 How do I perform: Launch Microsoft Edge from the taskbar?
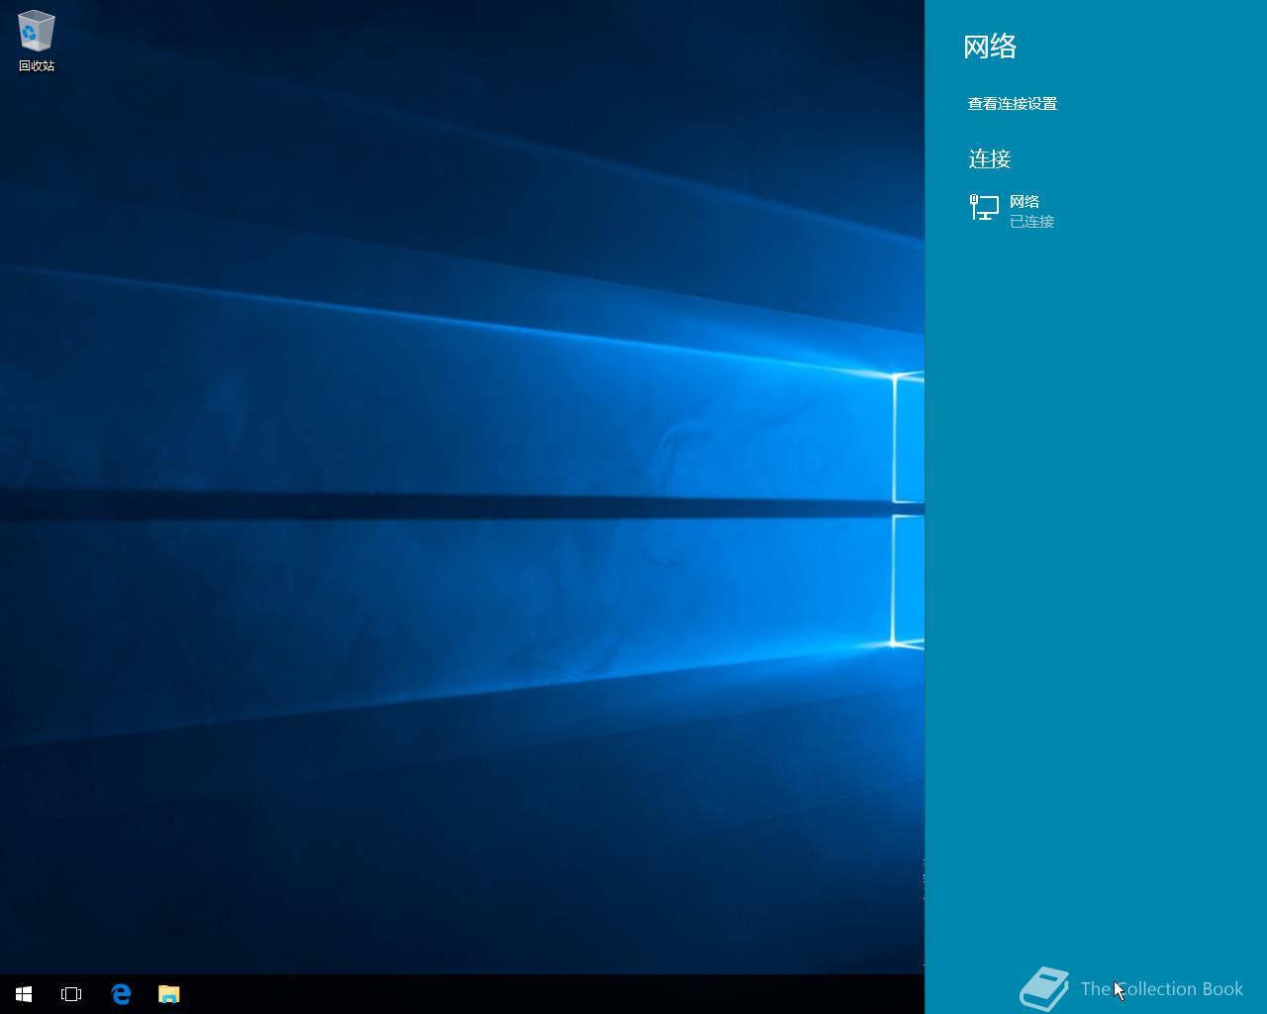tap(121, 994)
